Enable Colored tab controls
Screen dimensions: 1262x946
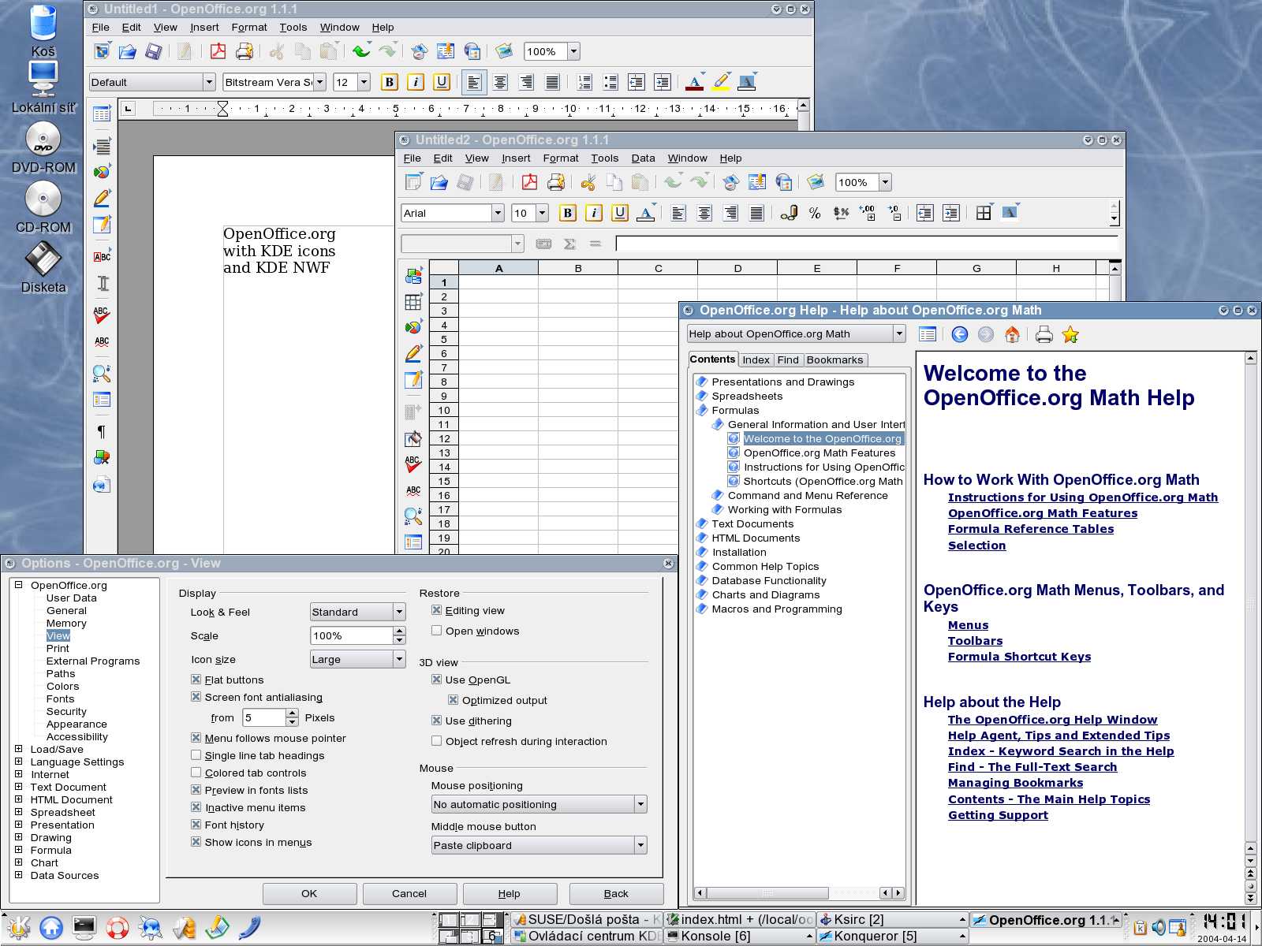196,773
